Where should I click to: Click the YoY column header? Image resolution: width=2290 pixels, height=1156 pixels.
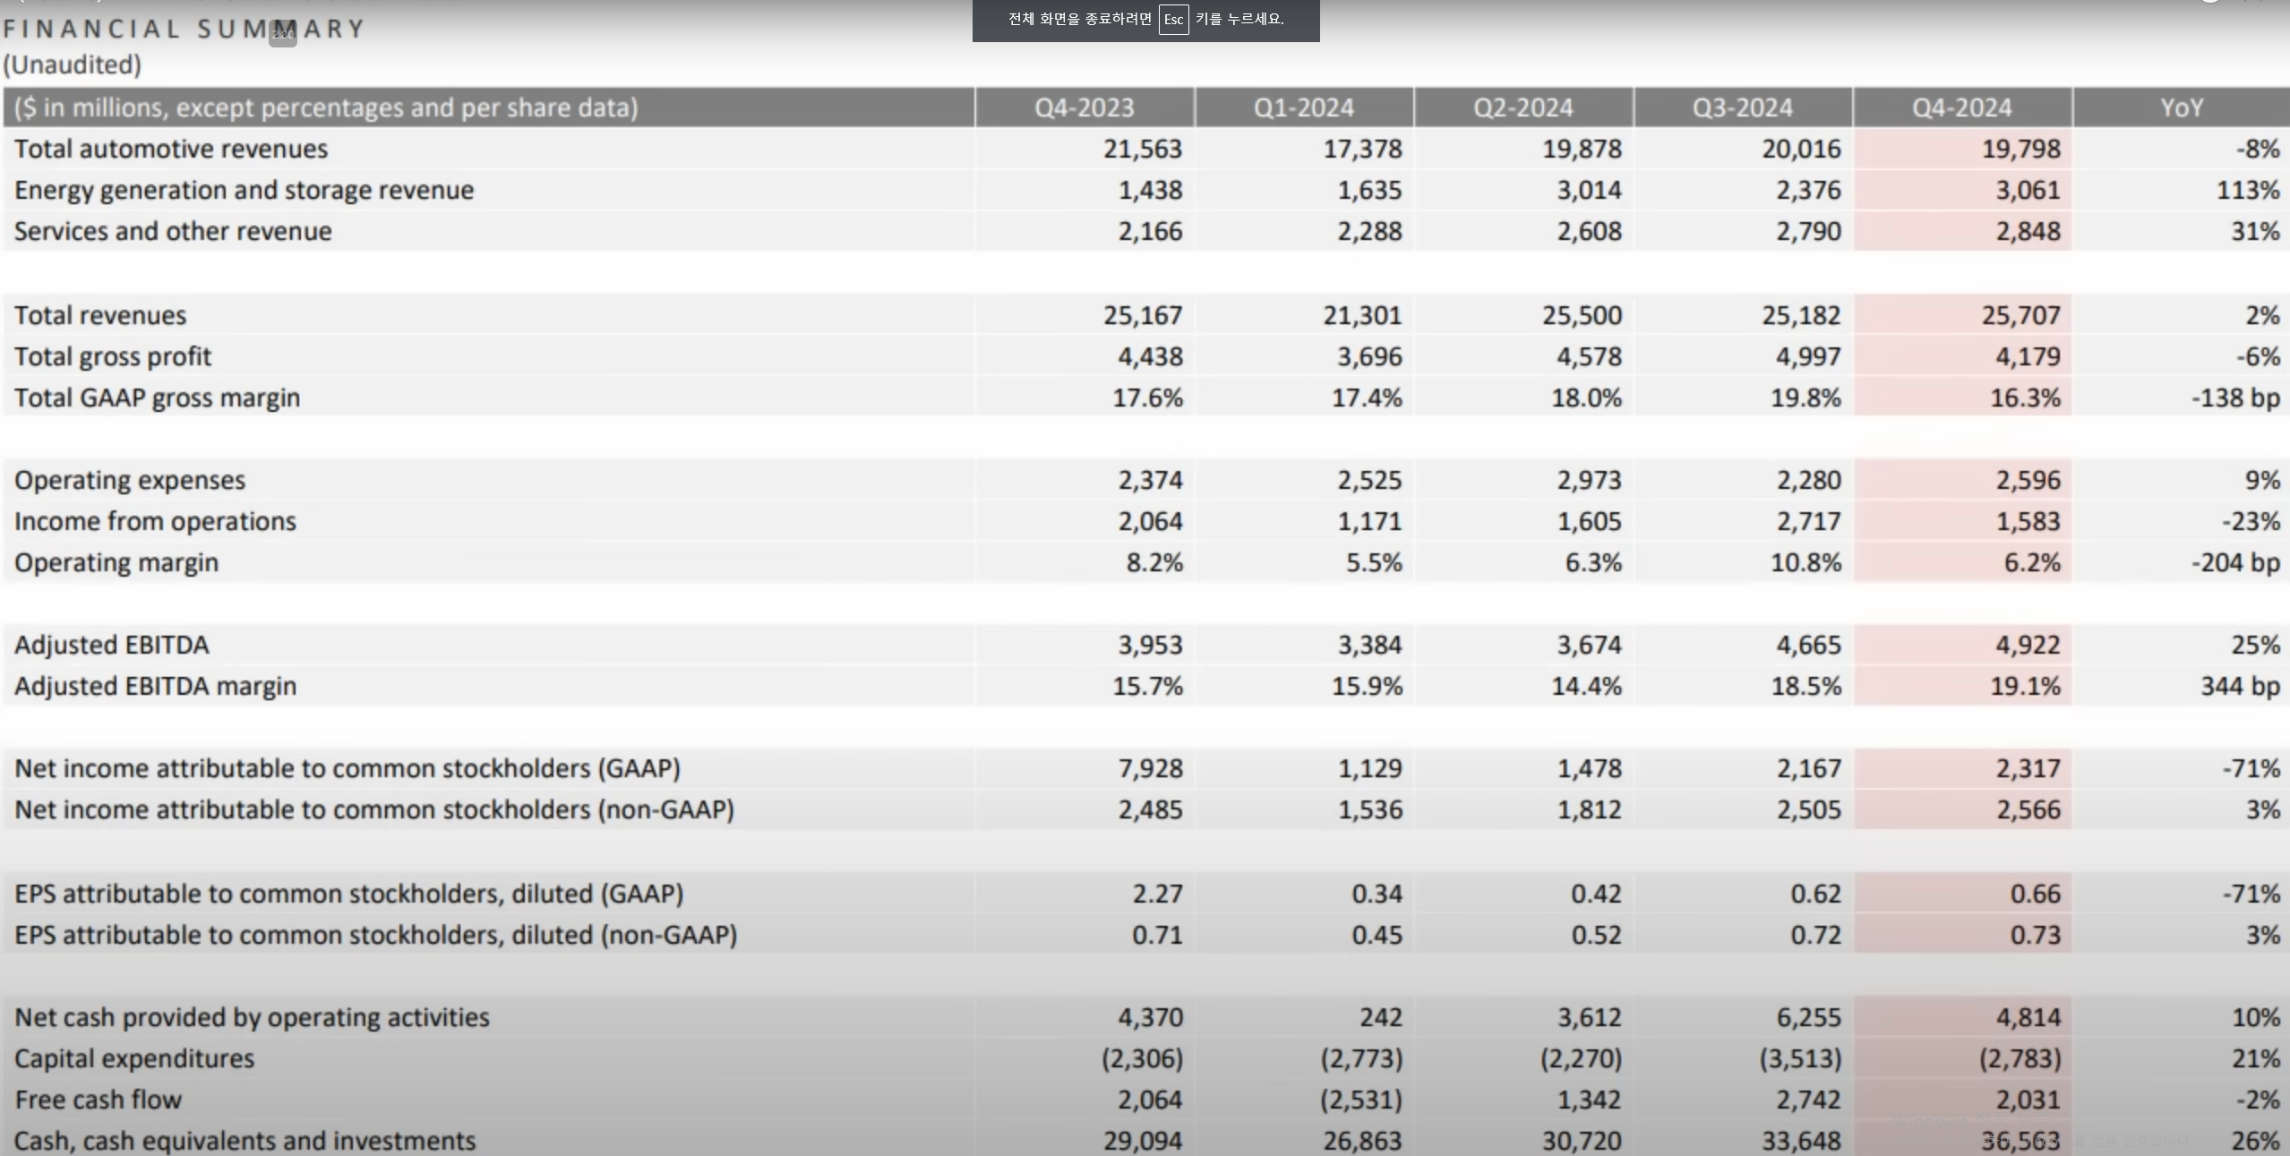click(2181, 108)
